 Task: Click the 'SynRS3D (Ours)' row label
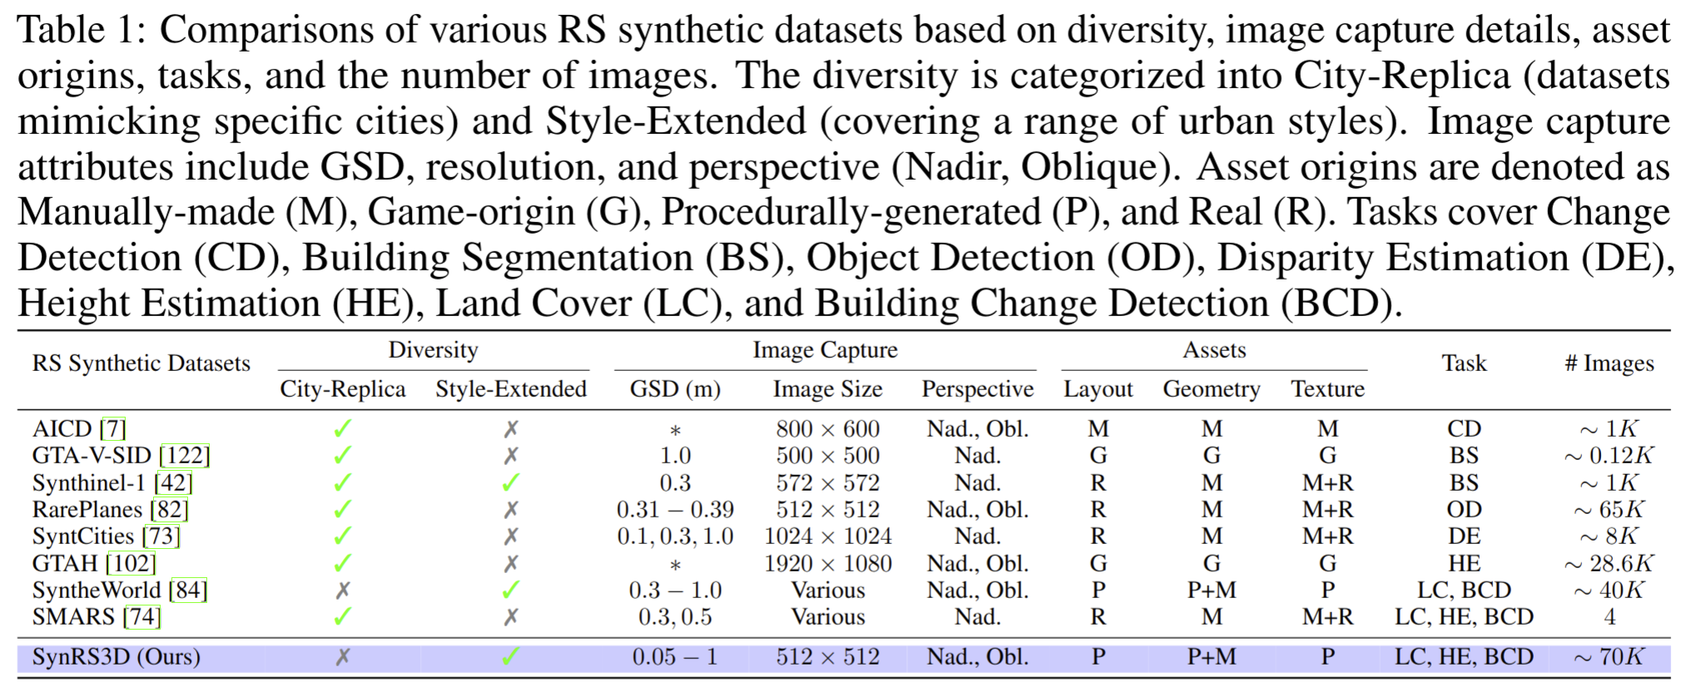click(x=117, y=657)
